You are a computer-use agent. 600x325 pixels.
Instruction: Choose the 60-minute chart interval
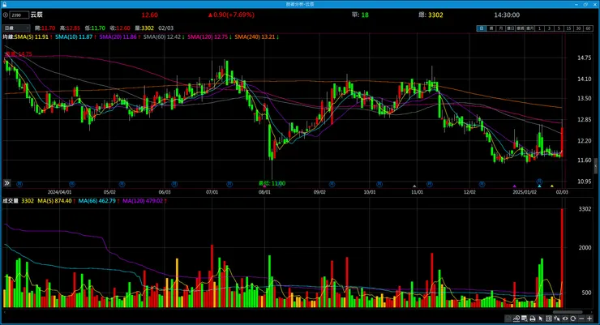tap(588, 28)
